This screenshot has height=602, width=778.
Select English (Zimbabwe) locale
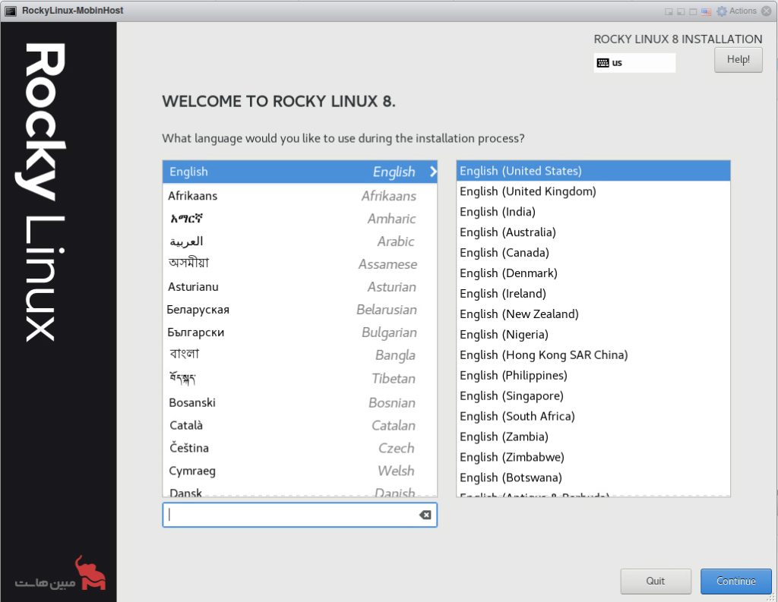[x=593, y=457]
